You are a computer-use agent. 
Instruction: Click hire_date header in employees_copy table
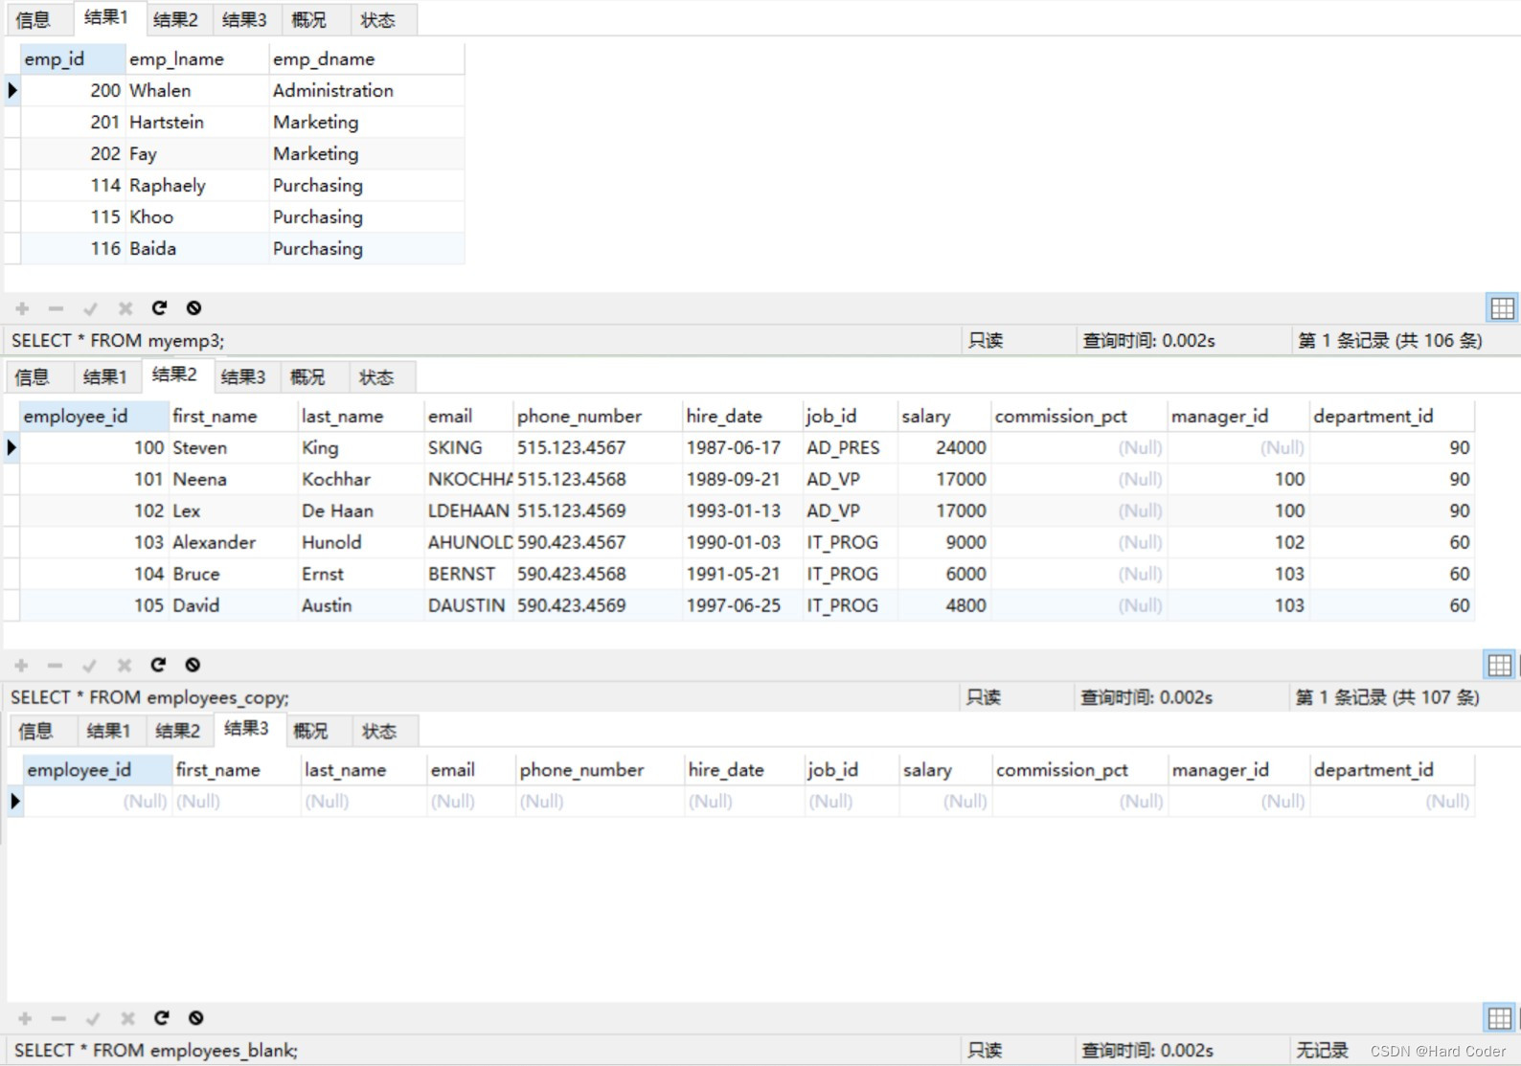tap(742, 417)
